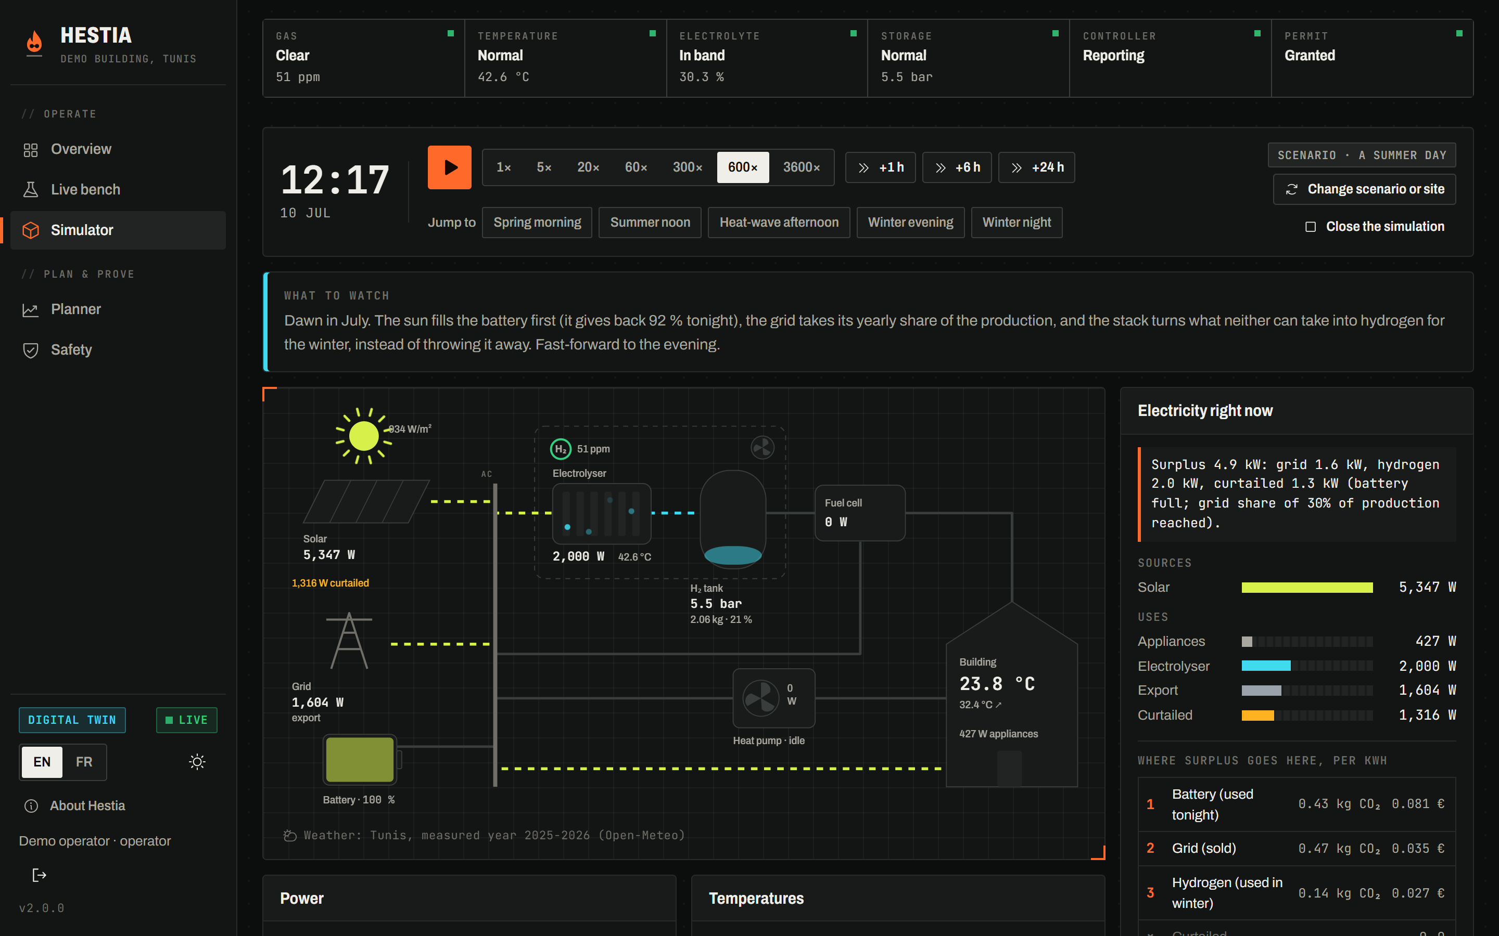Select EN language
The width and height of the screenshot is (1499, 936).
42,761
